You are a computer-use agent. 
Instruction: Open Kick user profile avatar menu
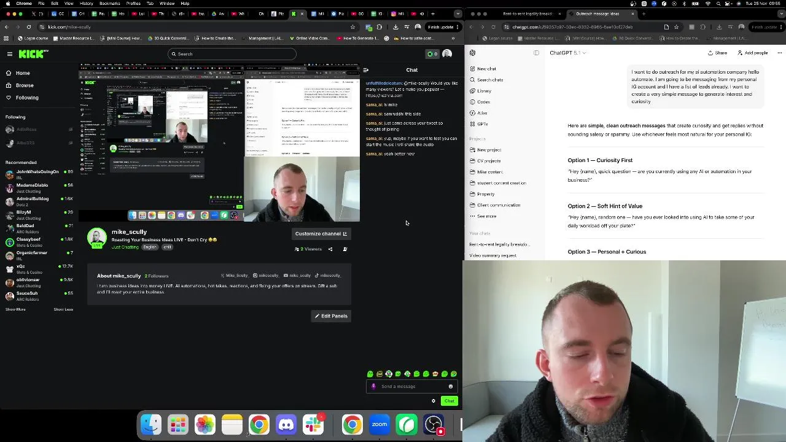pyautogui.click(x=447, y=54)
